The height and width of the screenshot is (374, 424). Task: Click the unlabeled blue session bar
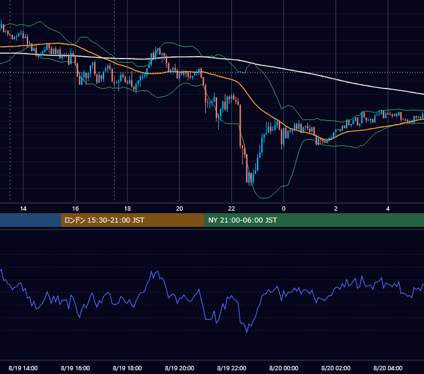(31, 220)
